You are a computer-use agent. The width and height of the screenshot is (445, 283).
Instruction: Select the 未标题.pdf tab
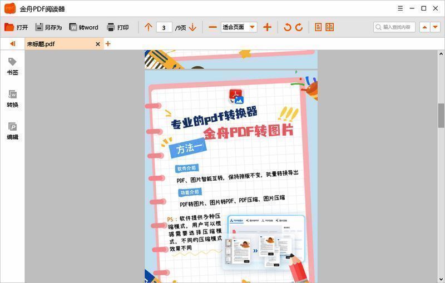pyautogui.click(x=64, y=44)
